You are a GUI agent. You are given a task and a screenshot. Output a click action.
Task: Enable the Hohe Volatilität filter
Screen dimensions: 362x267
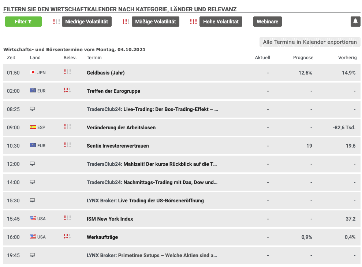221,22
